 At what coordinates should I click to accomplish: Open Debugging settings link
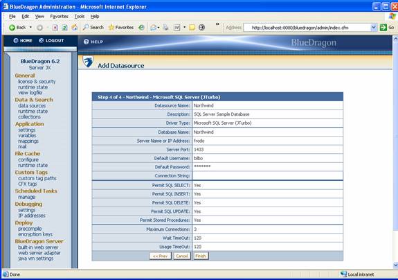27,210
